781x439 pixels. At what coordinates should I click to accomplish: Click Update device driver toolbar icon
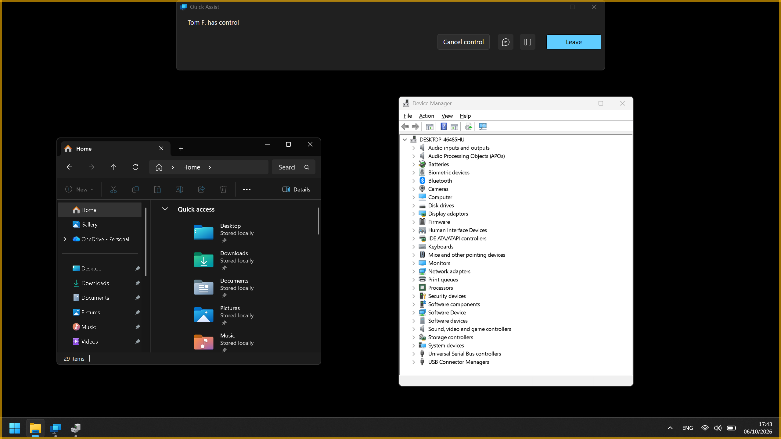pyautogui.click(x=468, y=127)
